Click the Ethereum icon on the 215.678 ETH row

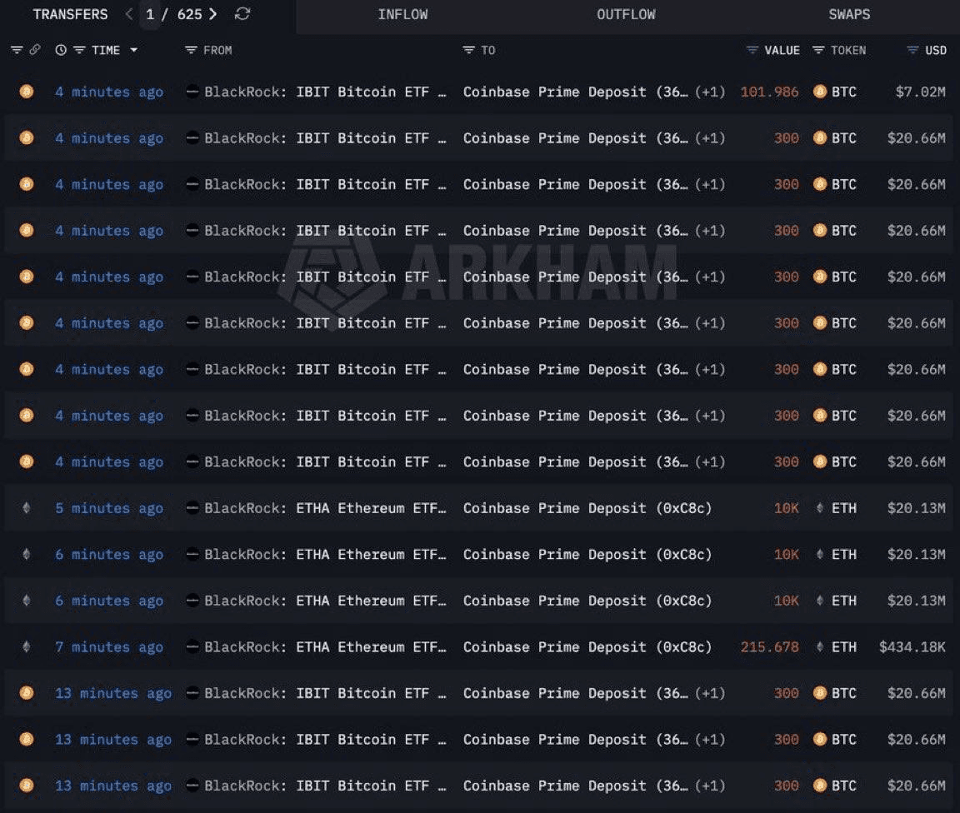[x=27, y=646]
